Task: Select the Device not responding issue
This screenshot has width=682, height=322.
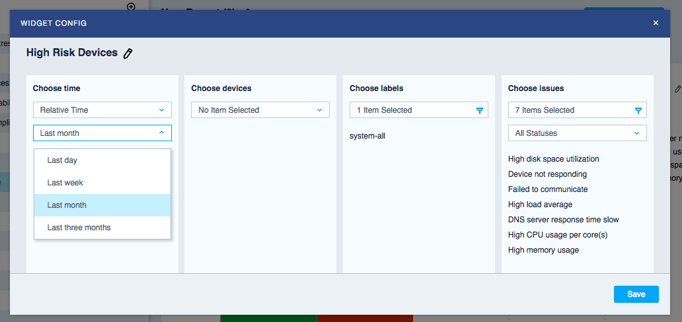Action: click(547, 174)
